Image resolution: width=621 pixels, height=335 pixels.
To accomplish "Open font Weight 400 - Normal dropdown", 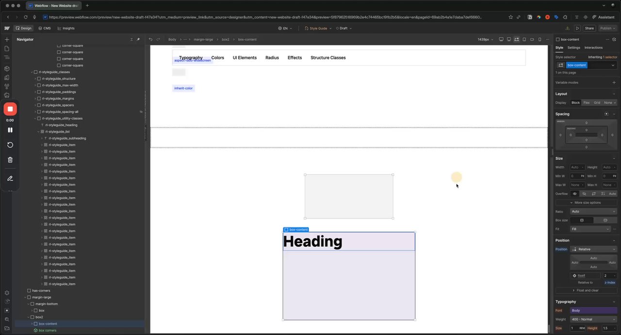I will click(594, 319).
